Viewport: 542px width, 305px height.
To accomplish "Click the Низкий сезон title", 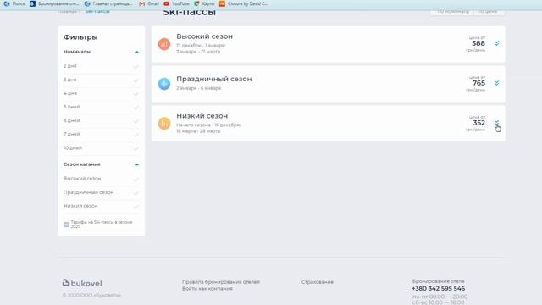I will pyautogui.click(x=202, y=116).
